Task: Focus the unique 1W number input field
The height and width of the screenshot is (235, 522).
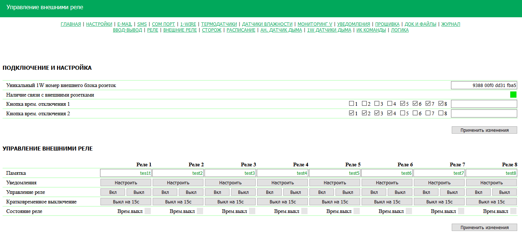Action: tap(484, 85)
